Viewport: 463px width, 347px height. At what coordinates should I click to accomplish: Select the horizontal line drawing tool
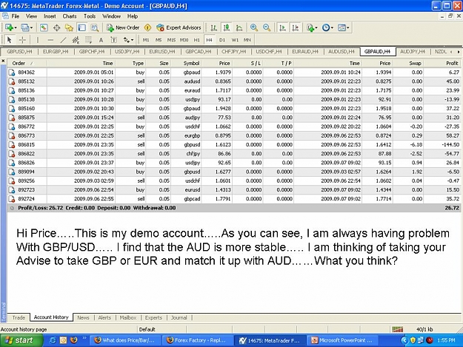tap(50, 40)
